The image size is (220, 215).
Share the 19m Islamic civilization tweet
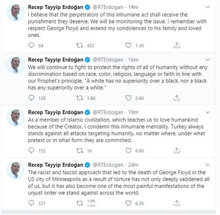pyautogui.click(x=177, y=150)
